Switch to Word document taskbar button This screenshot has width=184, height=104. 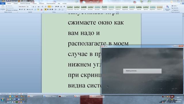(50, 96)
